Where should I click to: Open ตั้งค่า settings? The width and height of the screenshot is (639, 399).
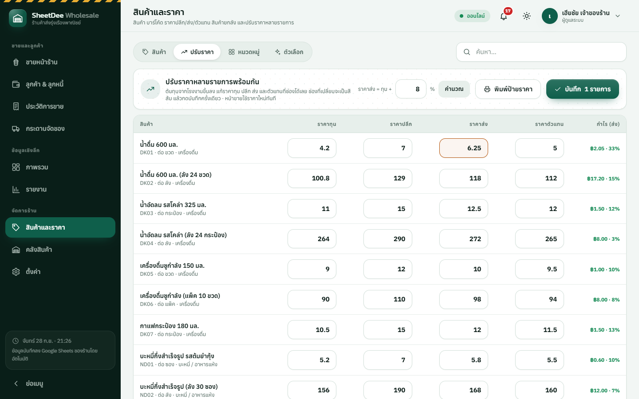point(60,272)
